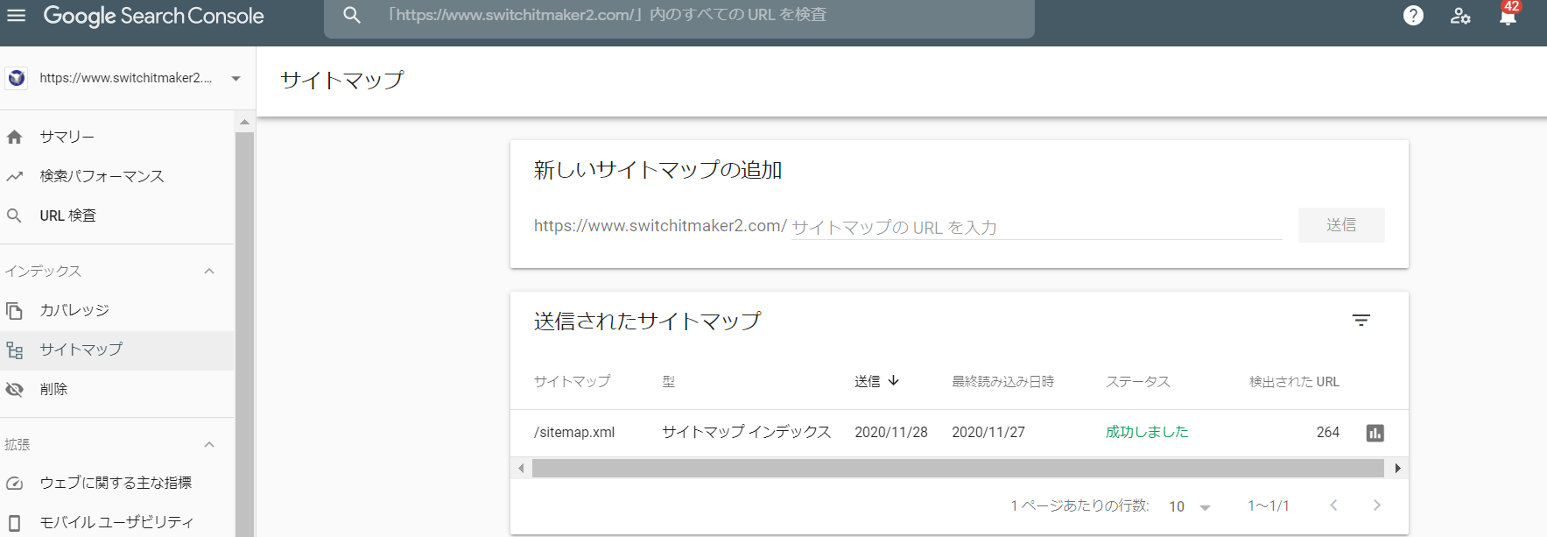Image resolution: width=1547 pixels, height=537 pixels.
Task: Click the crossed-eye icon beside 削除
Action: 14,389
